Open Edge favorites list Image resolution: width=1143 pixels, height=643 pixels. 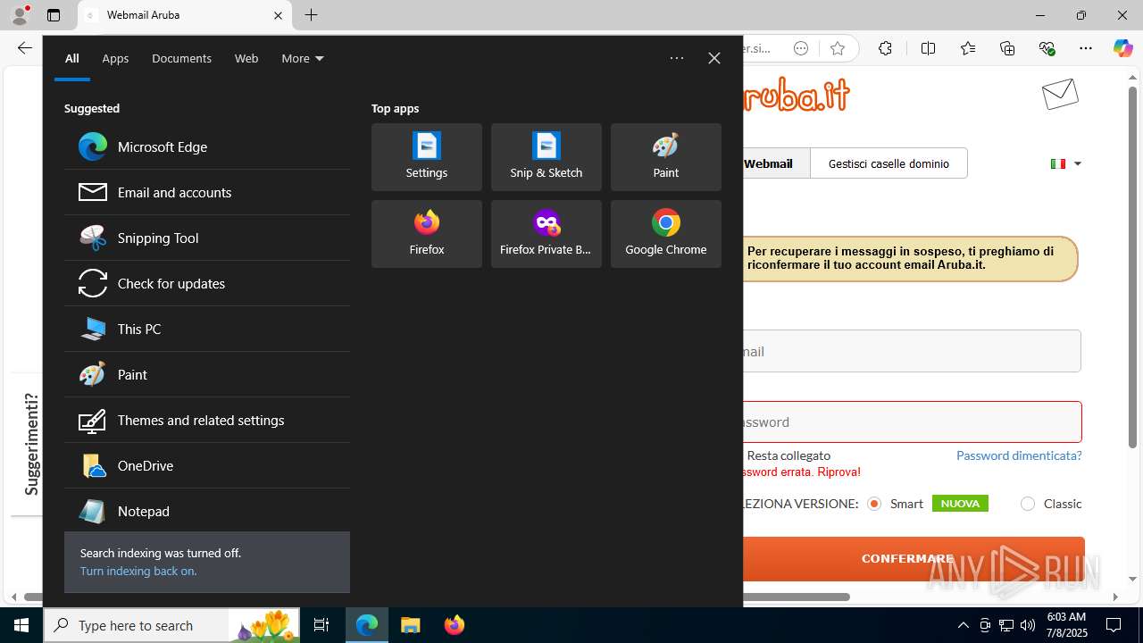click(968, 49)
